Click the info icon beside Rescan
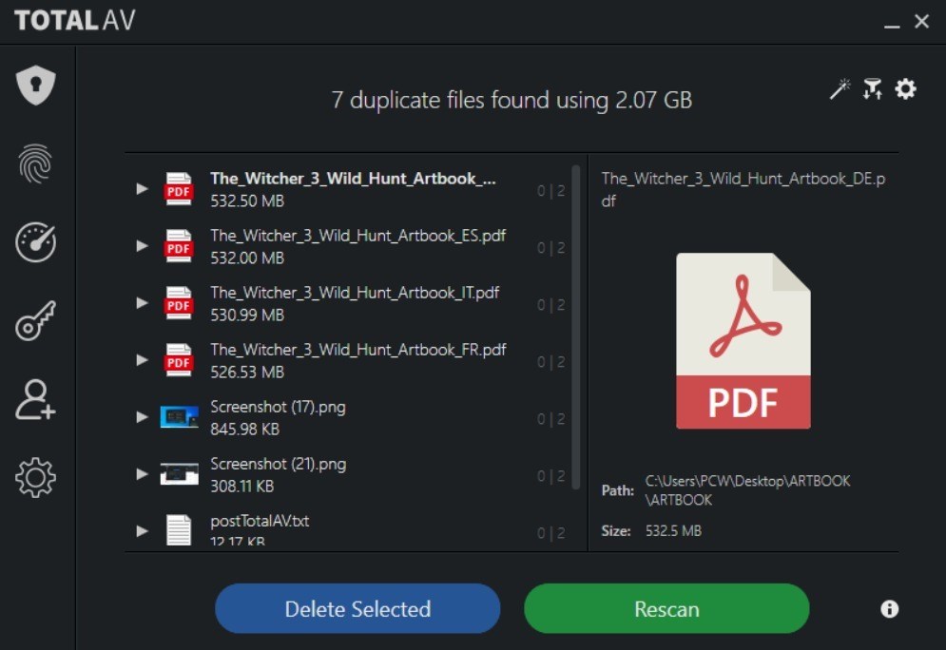The image size is (946, 650). pyautogui.click(x=889, y=609)
